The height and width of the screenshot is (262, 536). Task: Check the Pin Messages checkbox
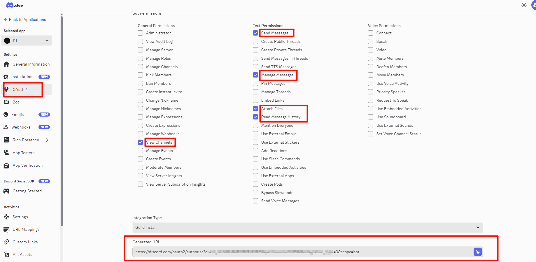pos(255,83)
